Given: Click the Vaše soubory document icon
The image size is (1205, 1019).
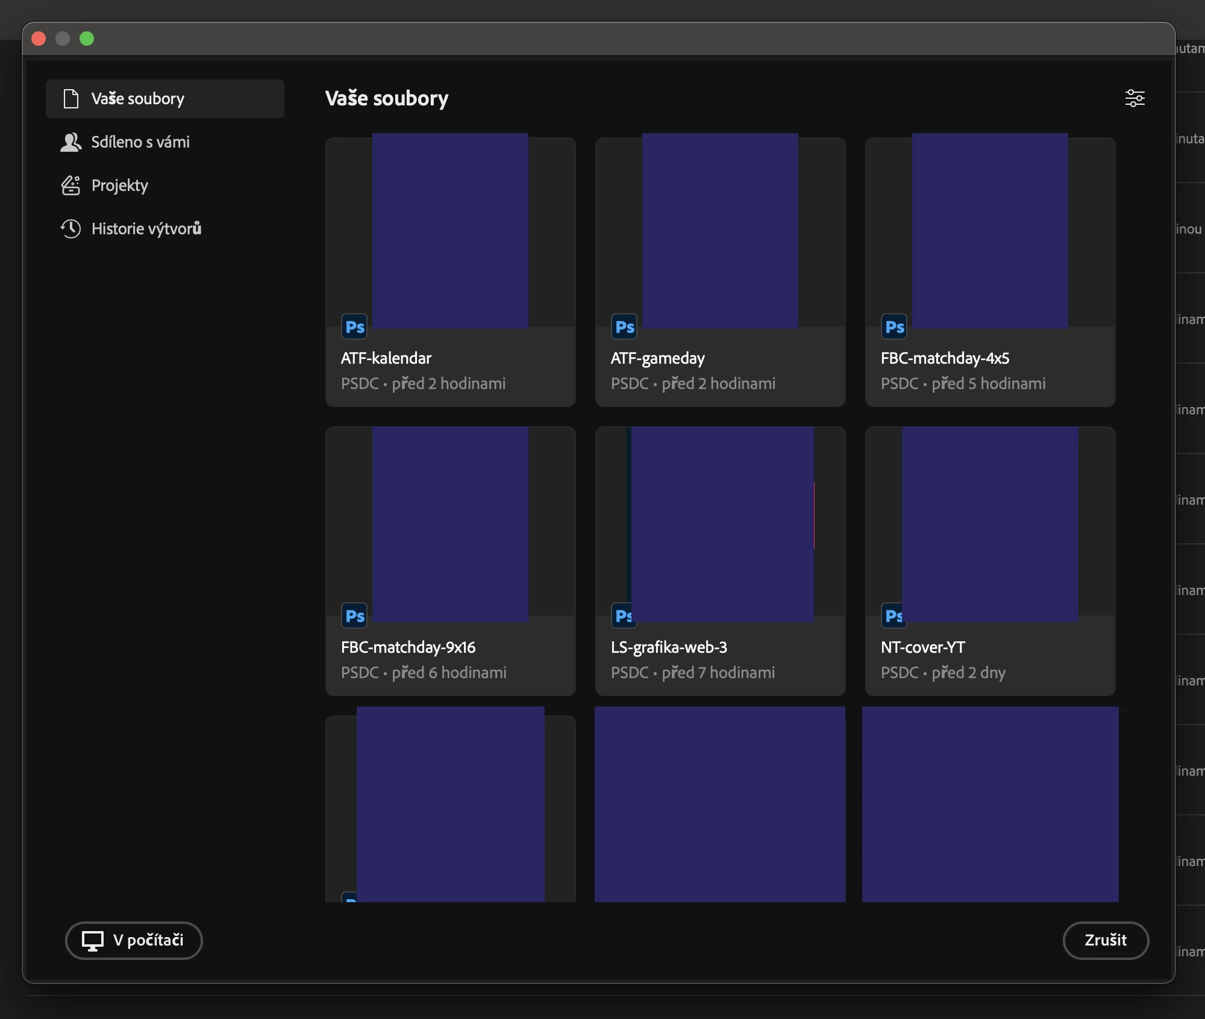Looking at the screenshot, I should [x=71, y=99].
